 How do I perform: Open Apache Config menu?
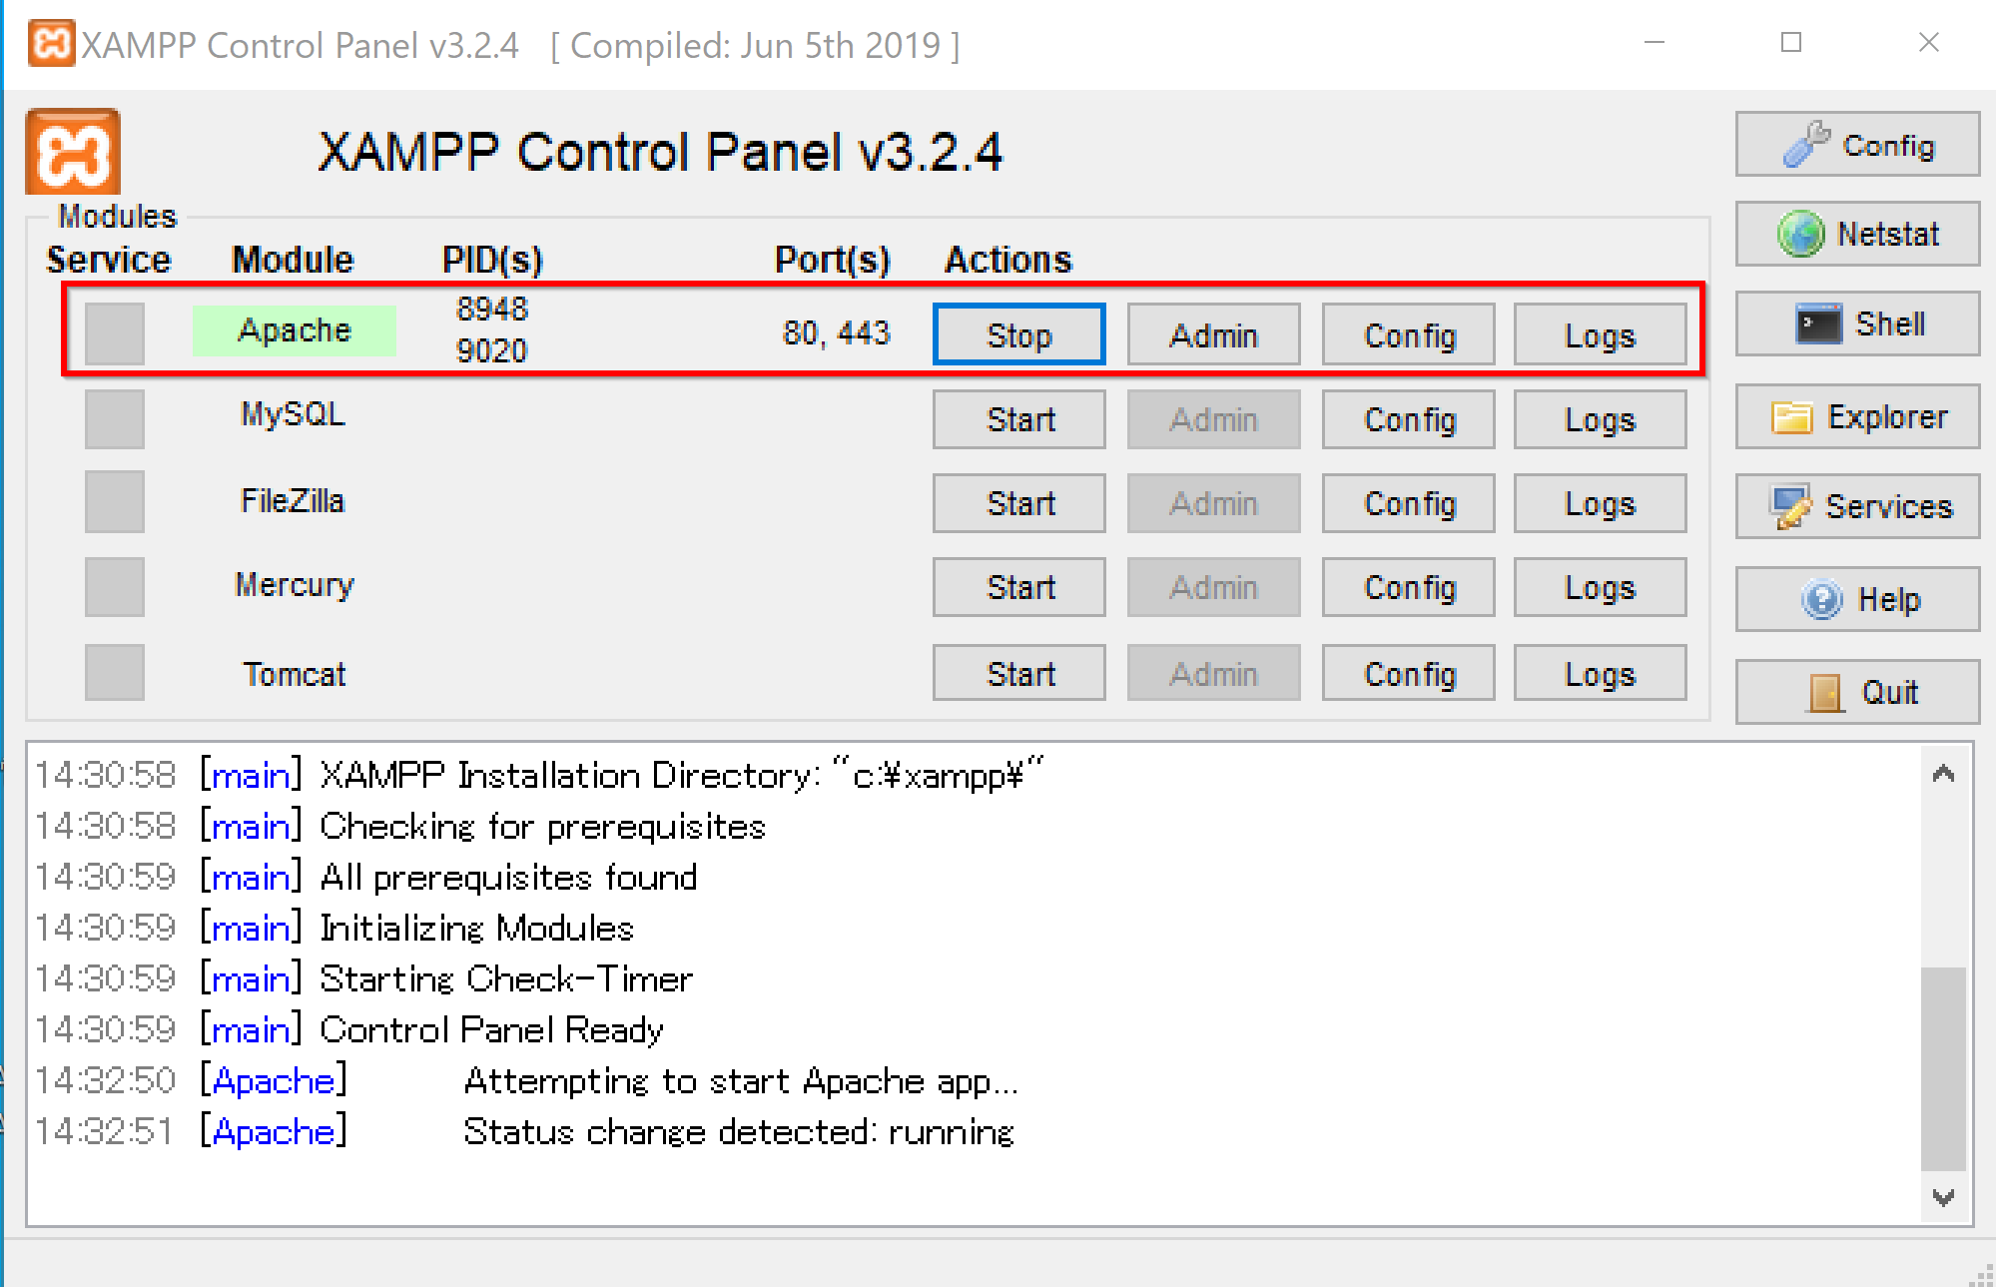[1409, 334]
